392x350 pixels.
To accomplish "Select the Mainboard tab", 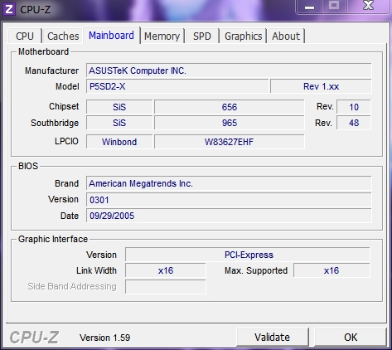I will click(111, 35).
